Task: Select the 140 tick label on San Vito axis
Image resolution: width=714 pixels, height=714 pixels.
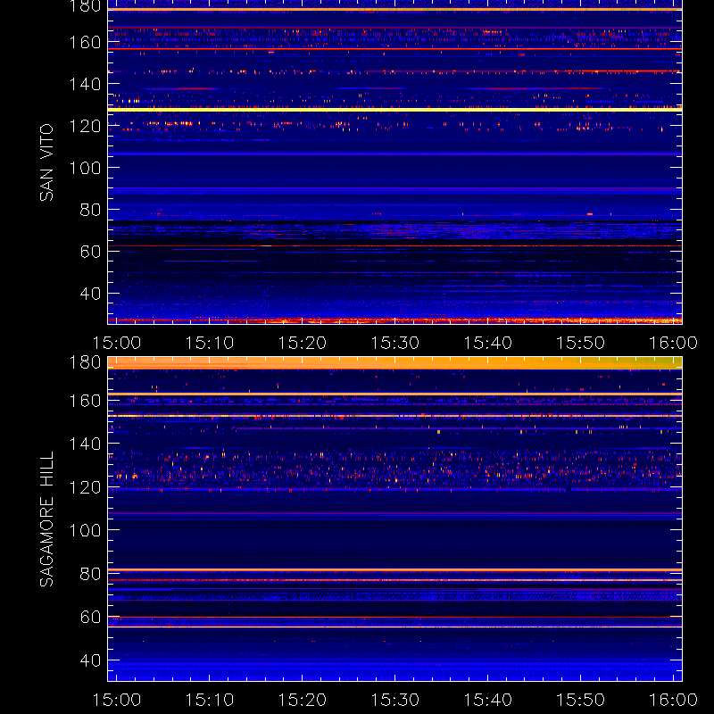Action: [x=85, y=84]
